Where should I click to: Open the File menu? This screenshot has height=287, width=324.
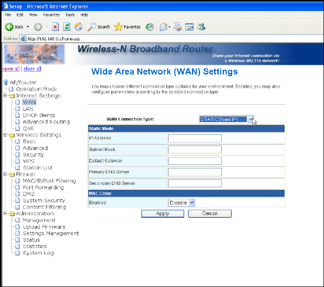(x=8, y=15)
